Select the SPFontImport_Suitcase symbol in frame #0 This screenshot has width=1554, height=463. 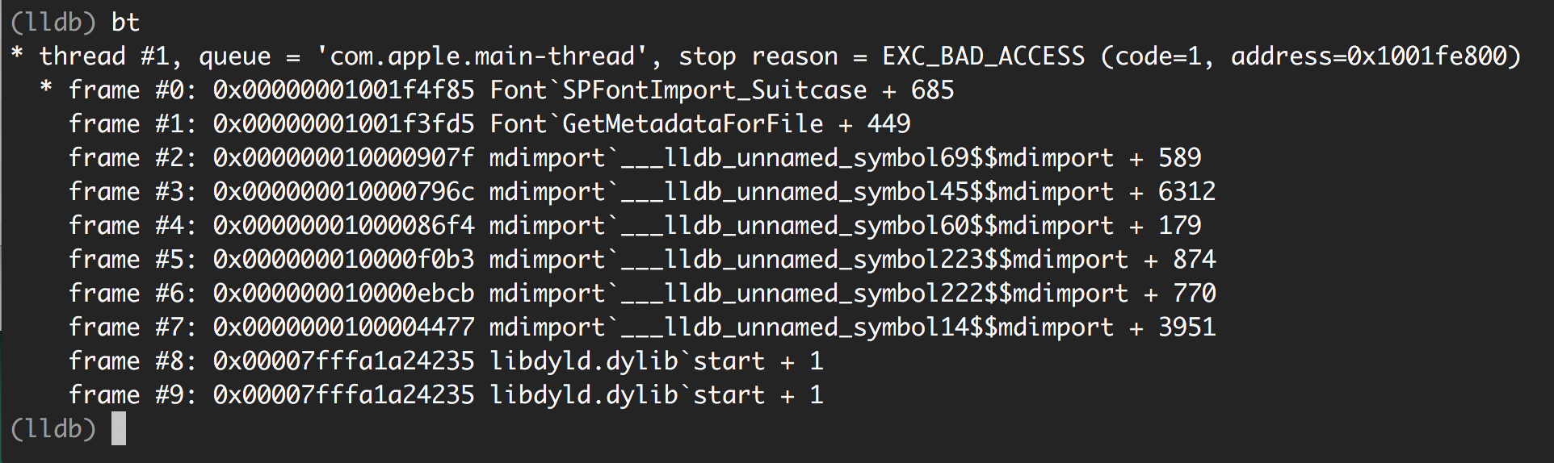pyautogui.click(x=714, y=90)
